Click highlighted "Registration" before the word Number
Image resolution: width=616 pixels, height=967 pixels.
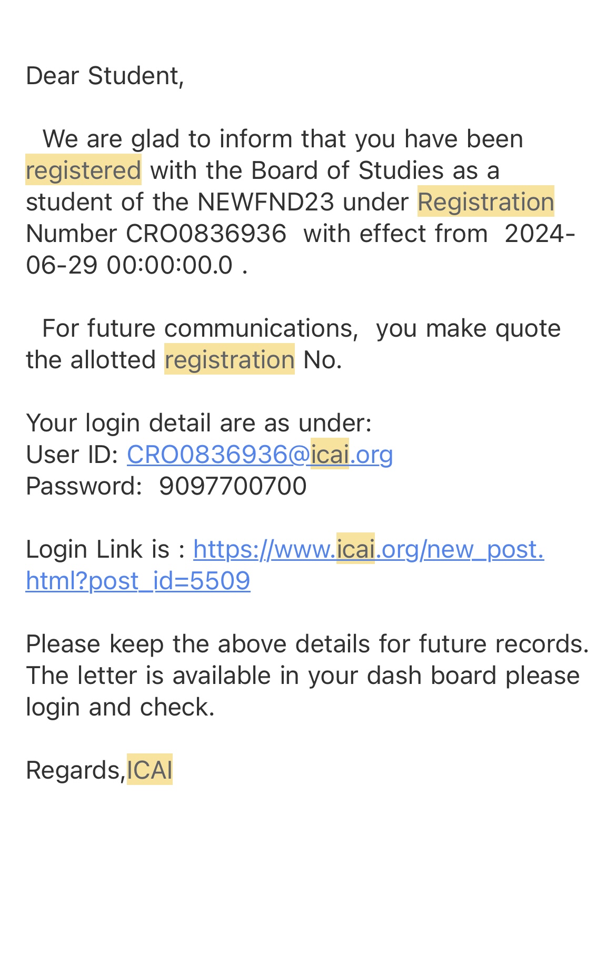click(x=485, y=202)
